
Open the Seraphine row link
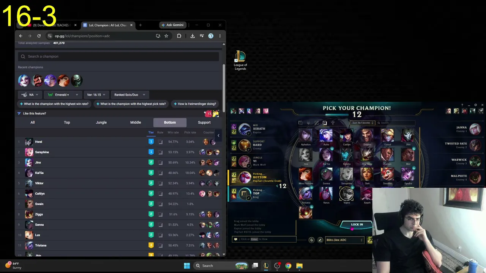tap(42, 152)
